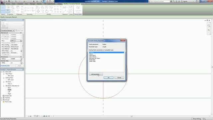Screen dimensions: 213x120
Task: Open the Insert ribbon tab
Action: [x=14, y=4]
